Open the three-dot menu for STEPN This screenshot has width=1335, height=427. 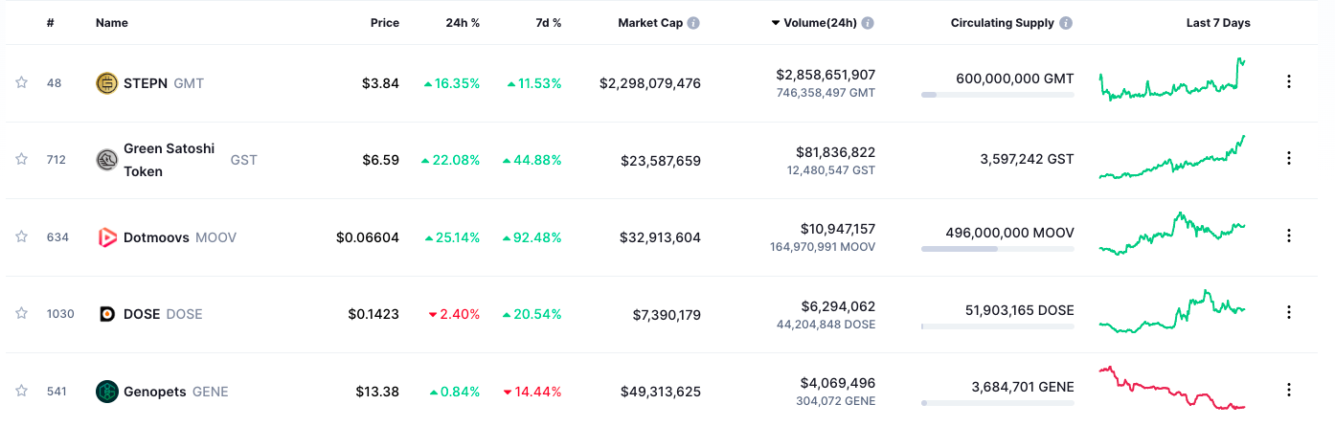click(x=1289, y=82)
